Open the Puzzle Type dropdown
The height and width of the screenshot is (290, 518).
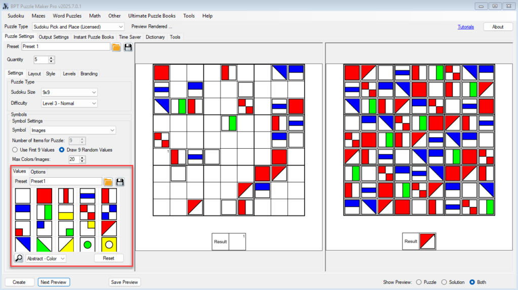point(78,27)
